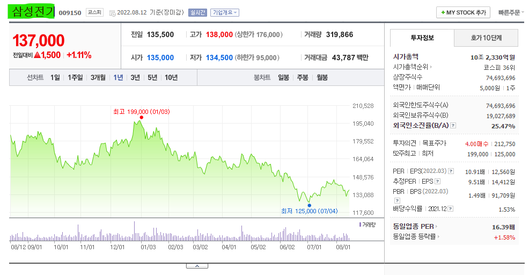Viewport: 529px width, 275px height.
Task: Select the 3개월 line chart period
Action: point(98,78)
